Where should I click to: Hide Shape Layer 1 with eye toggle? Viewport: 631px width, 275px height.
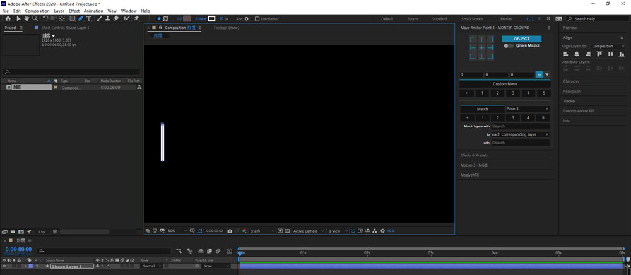coord(5,266)
